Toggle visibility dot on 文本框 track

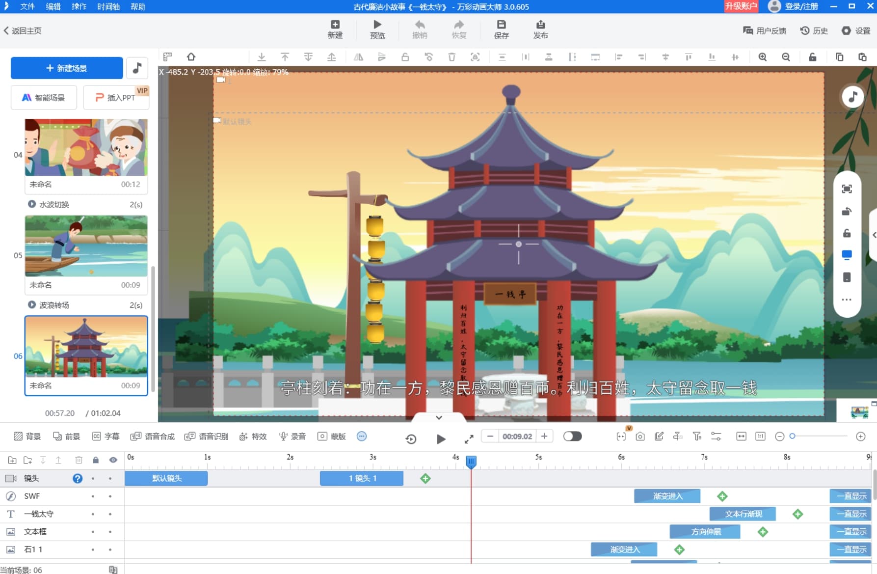click(110, 532)
